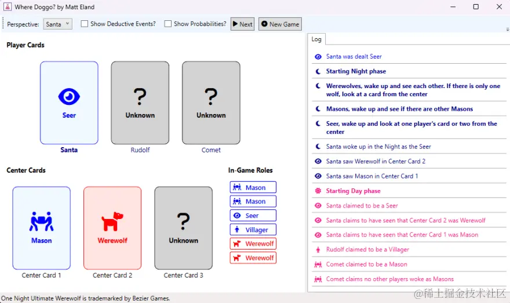Click the moon icon beside 'Starting Night phase'
The width and height of the screenshot is (510, 303).
point(318,71)
